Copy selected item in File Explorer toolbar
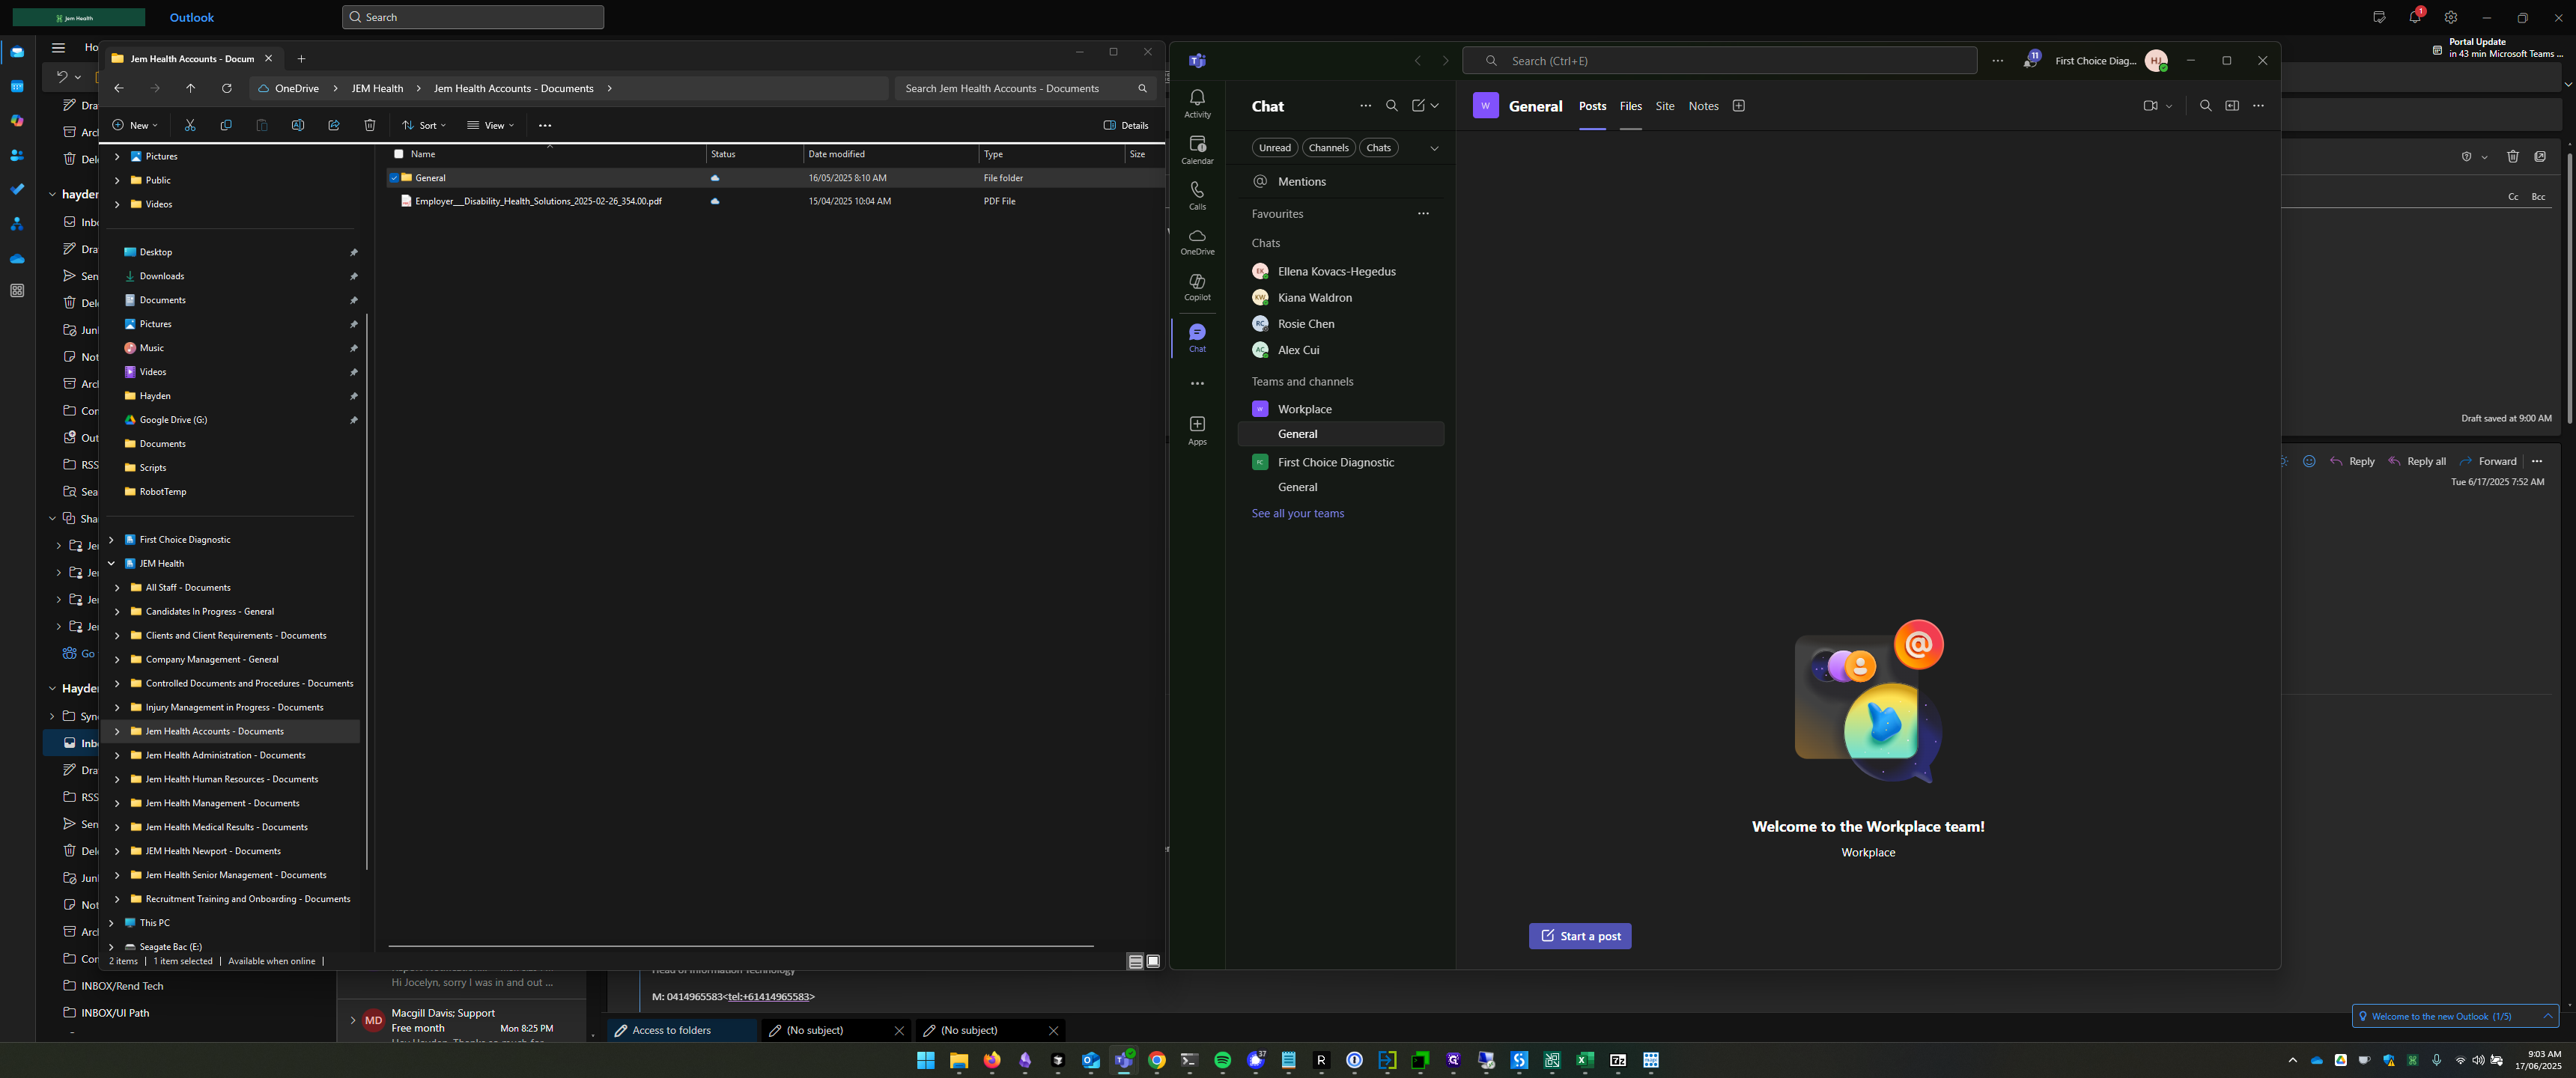Image resolution: width=2576 pixels, height=1078 pixels. point(226,125)
